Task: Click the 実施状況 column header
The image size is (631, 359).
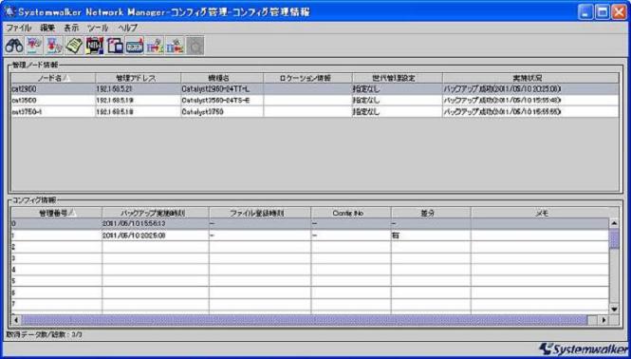Action: pos(530,78)
